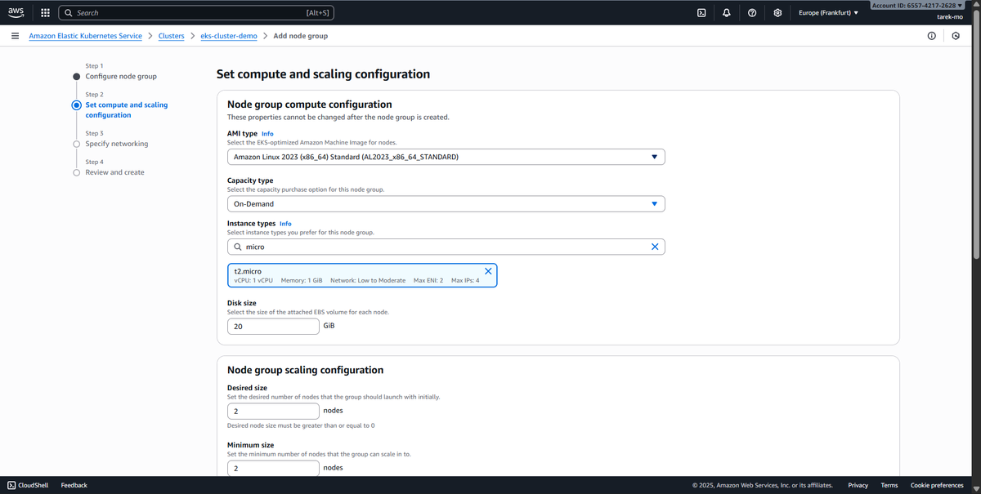The image size is (981, 494).
Task: Click 'Network: Low to Moderate' text
Action: pos(368,280)
